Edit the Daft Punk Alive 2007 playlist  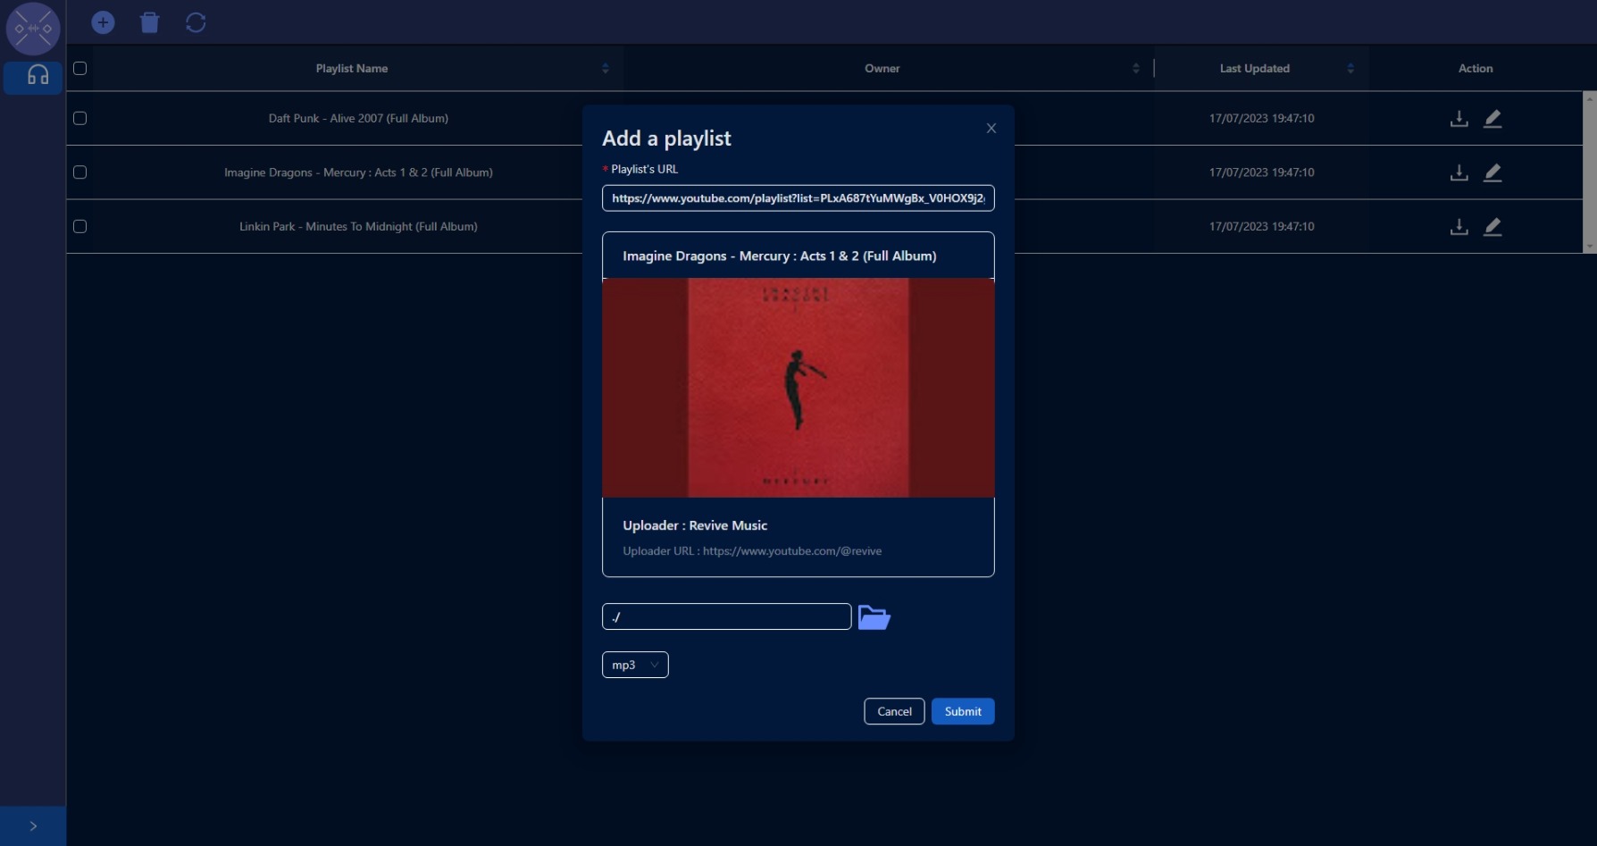[1492, 118]
